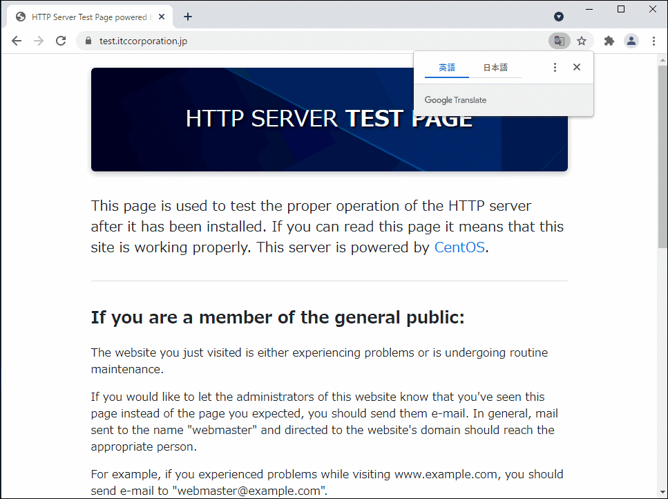Click the round dropdown icon in title bar

tap(559, 17)
